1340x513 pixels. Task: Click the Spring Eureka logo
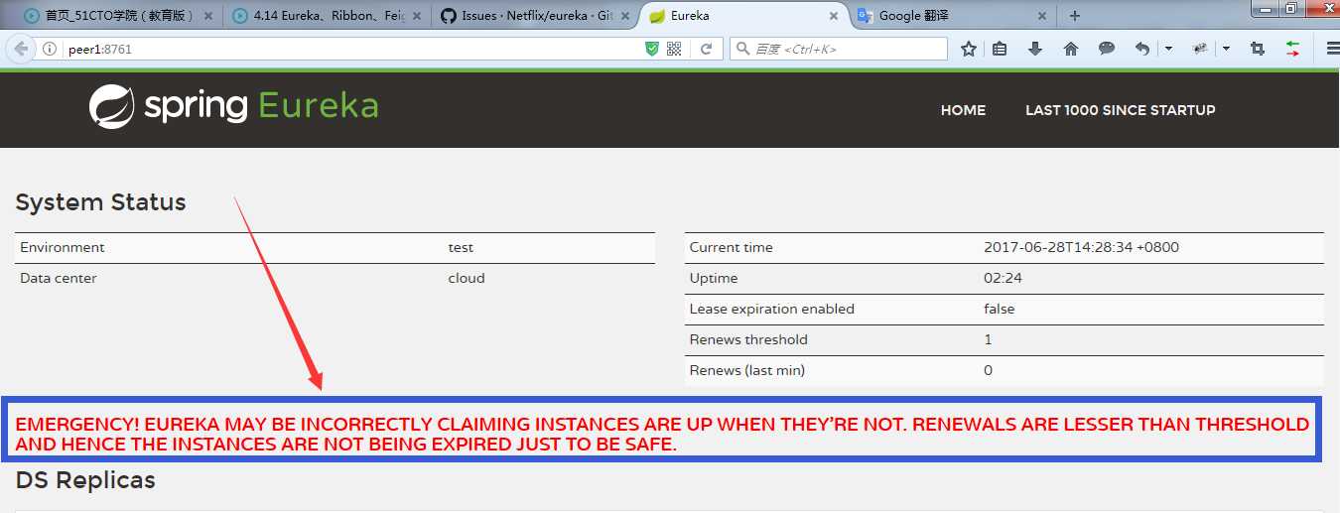coord(233,106)
